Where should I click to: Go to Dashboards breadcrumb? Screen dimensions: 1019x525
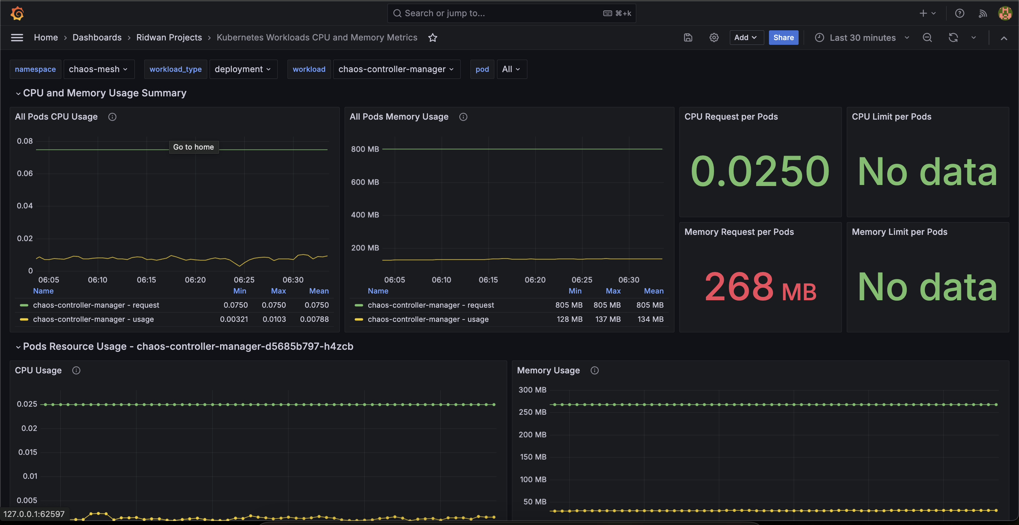97,38
